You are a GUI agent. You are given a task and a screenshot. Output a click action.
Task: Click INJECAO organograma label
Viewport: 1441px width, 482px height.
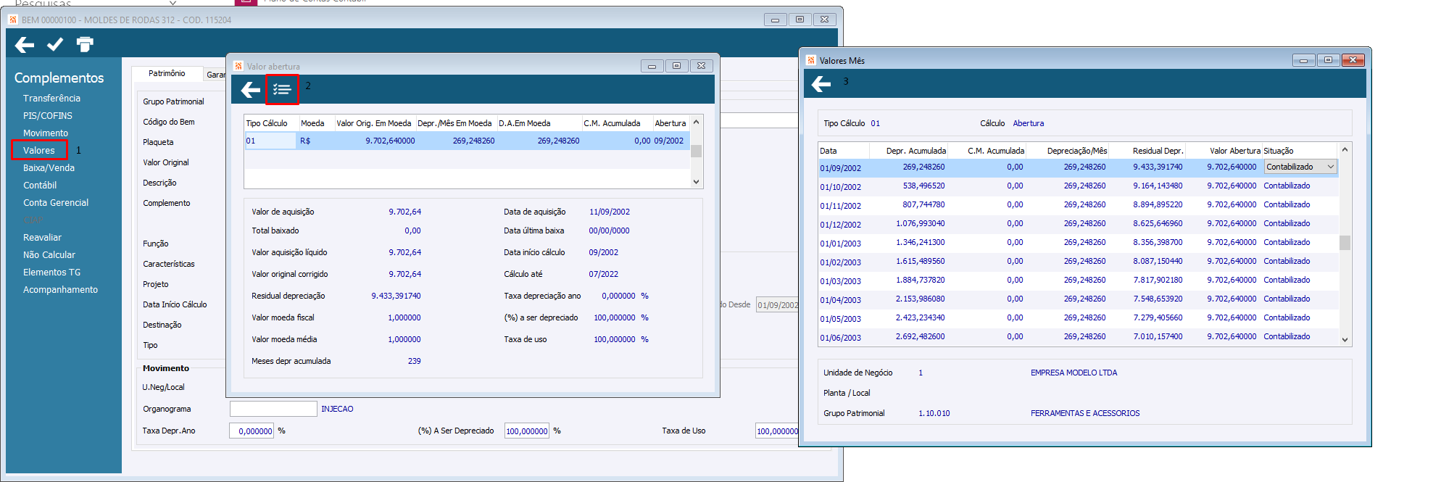point(337,409)
